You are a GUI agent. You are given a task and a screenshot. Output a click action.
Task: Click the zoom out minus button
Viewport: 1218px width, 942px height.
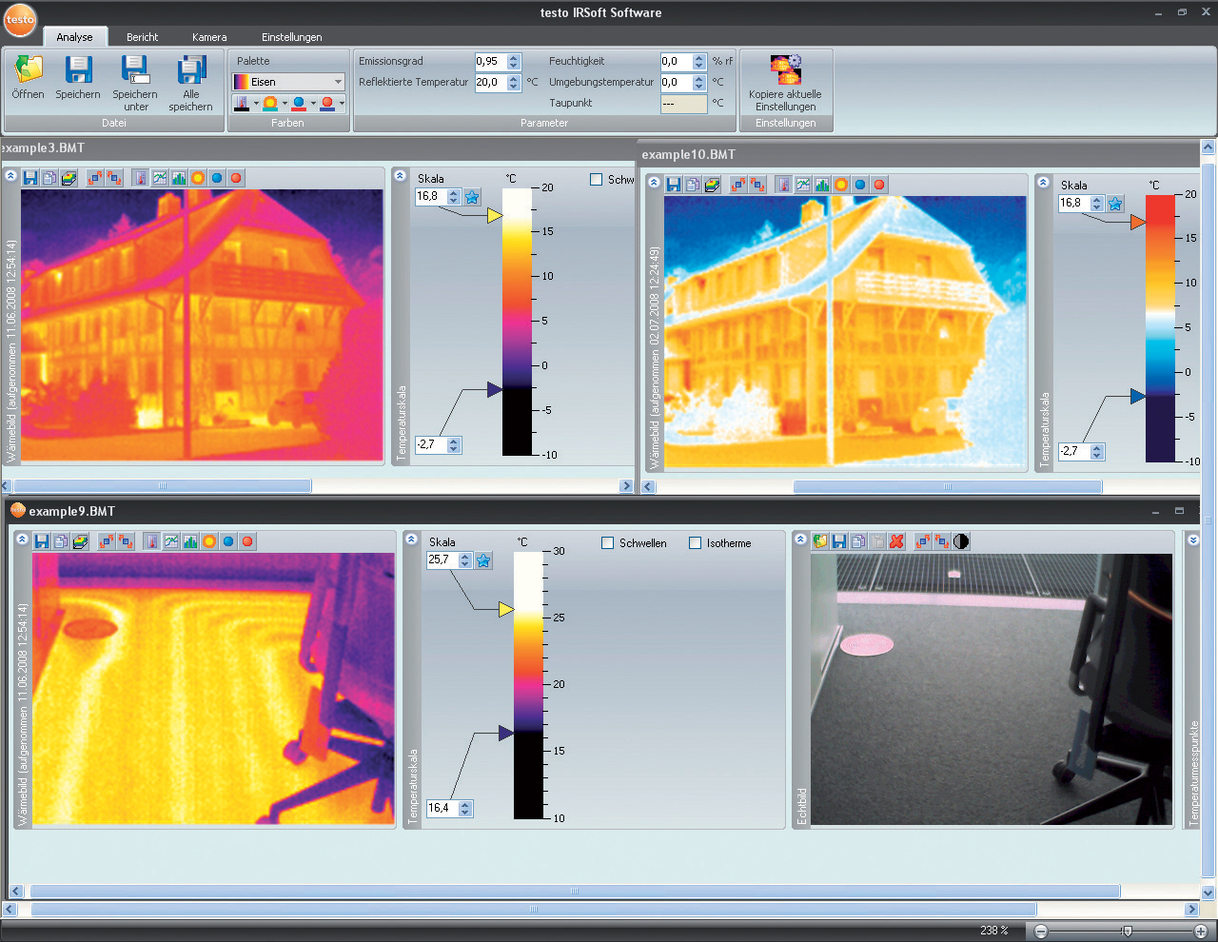[x=1041, y=932]
